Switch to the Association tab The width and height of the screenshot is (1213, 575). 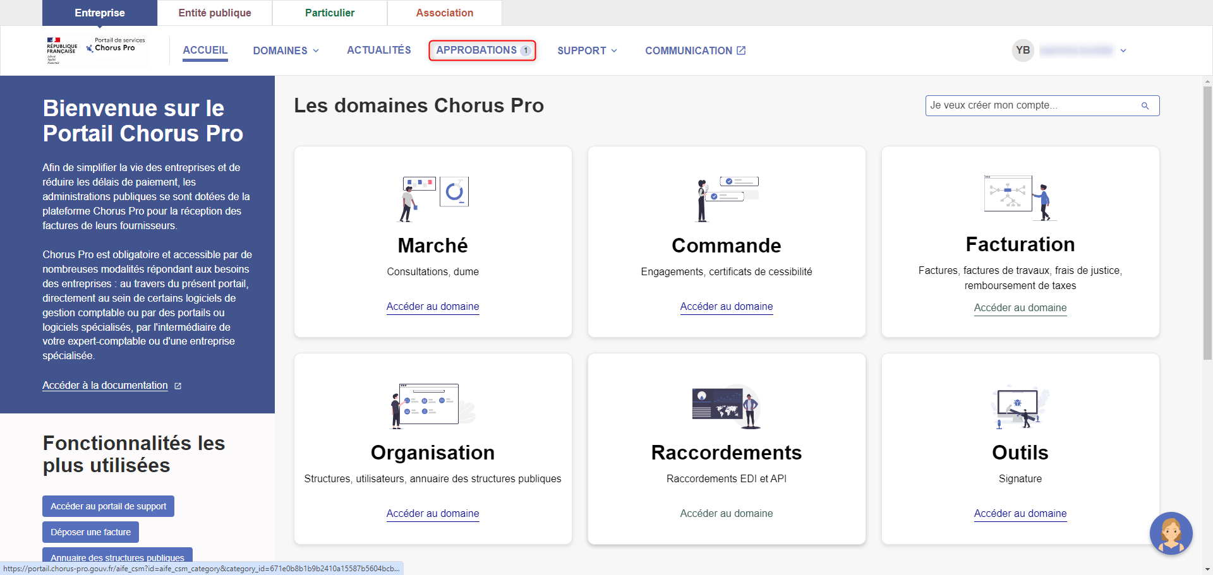coord(445,13)
